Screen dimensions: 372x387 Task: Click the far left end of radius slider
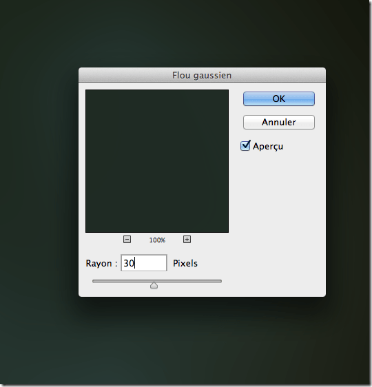94,281
